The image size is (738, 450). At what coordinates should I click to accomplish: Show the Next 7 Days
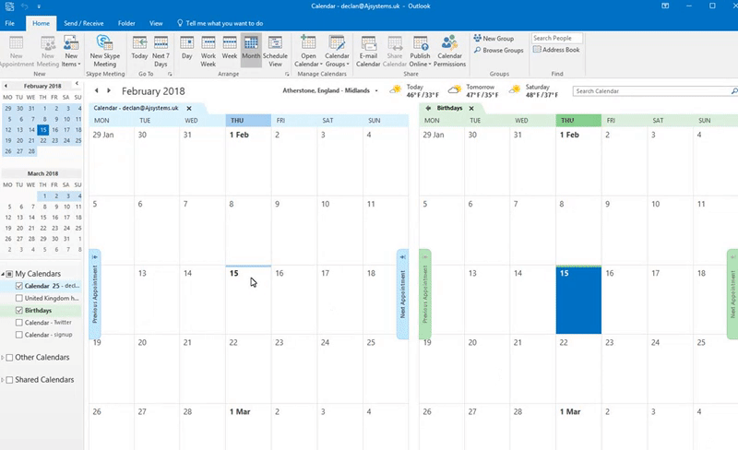coord(161,52)
